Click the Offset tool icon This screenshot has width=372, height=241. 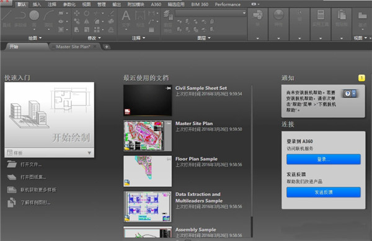coord(111,29)
